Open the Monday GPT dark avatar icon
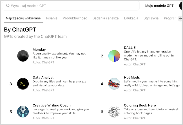 [23, 56]
